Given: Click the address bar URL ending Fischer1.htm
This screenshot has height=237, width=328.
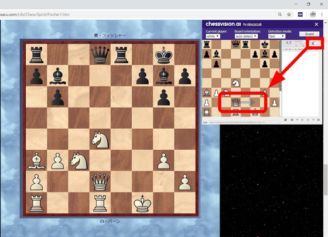Looking at the screenshot, I should [35, 15].
